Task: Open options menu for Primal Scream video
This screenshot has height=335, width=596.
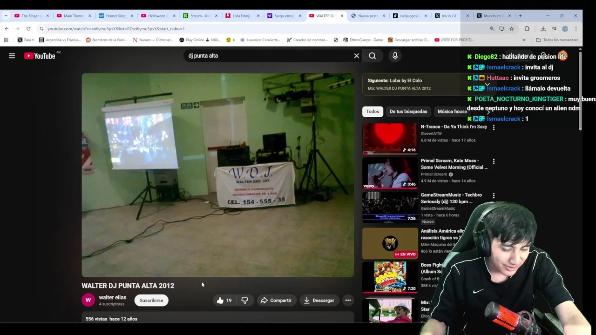Action: (x=494, y=161)
